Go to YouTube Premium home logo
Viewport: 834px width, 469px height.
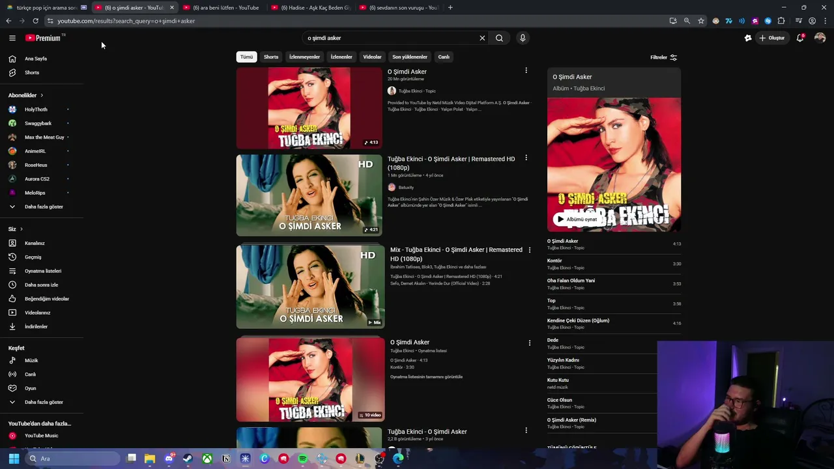click(x=43, y=38)
